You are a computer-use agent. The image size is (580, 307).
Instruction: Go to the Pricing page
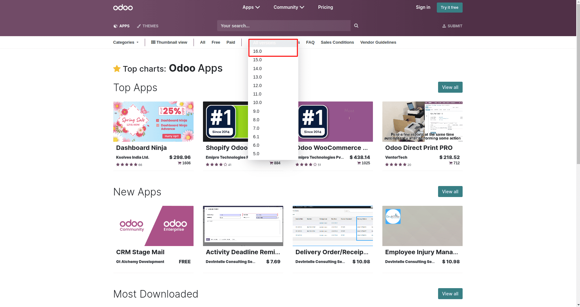click(x=325, y=7)
